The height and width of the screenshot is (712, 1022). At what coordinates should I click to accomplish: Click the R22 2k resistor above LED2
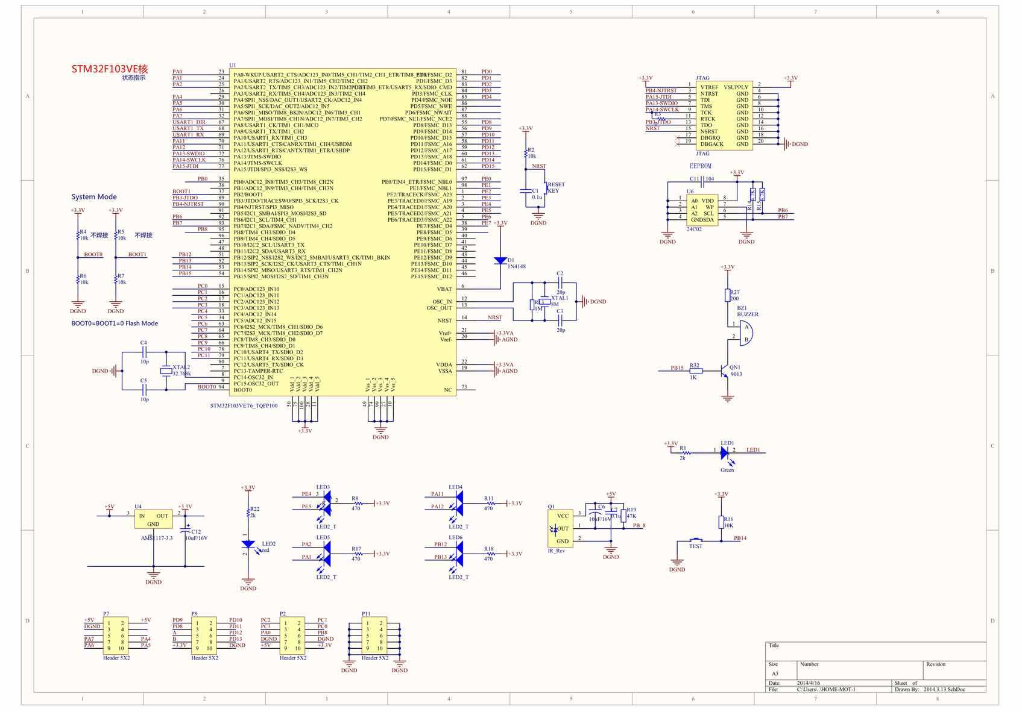[x=248, y=513]
